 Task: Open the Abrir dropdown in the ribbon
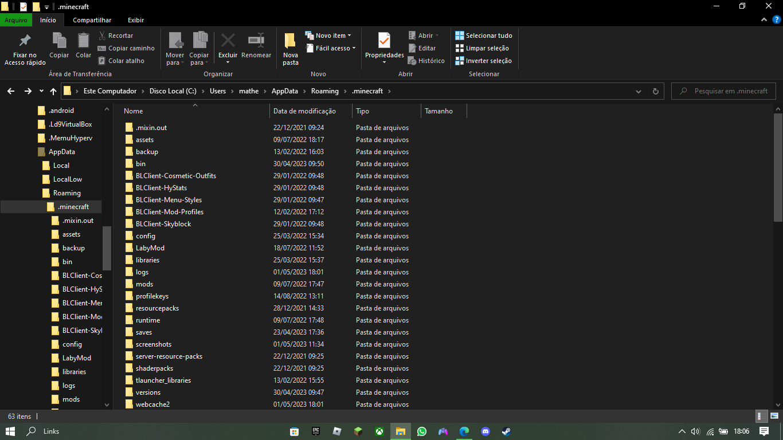pyautogui.click(x=424, y=36)
